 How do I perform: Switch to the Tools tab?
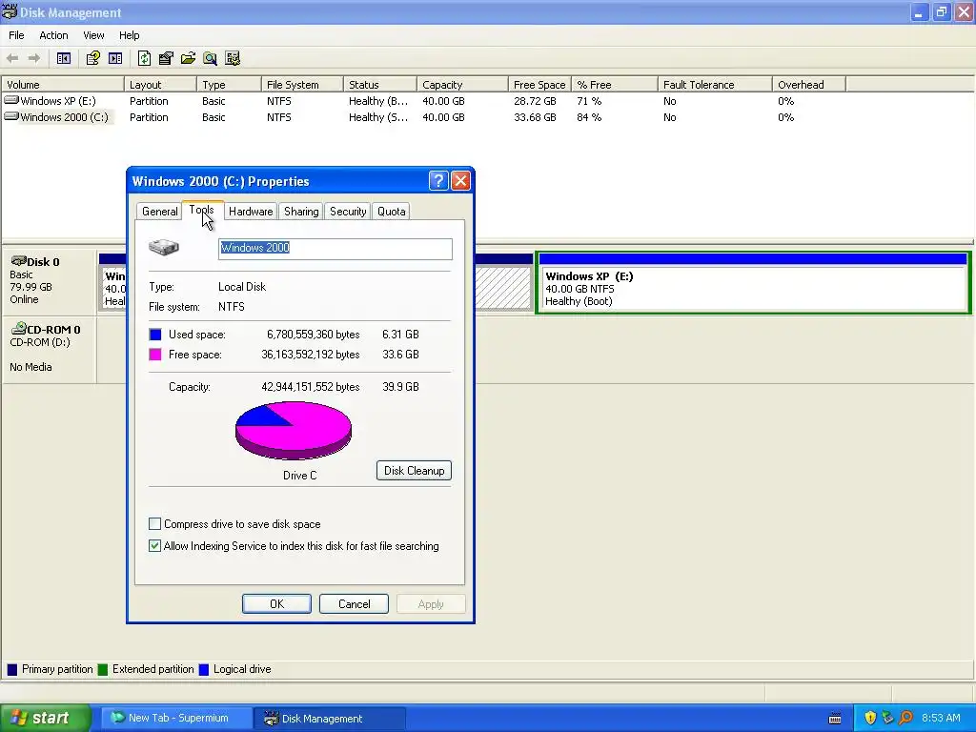[202, 210]
